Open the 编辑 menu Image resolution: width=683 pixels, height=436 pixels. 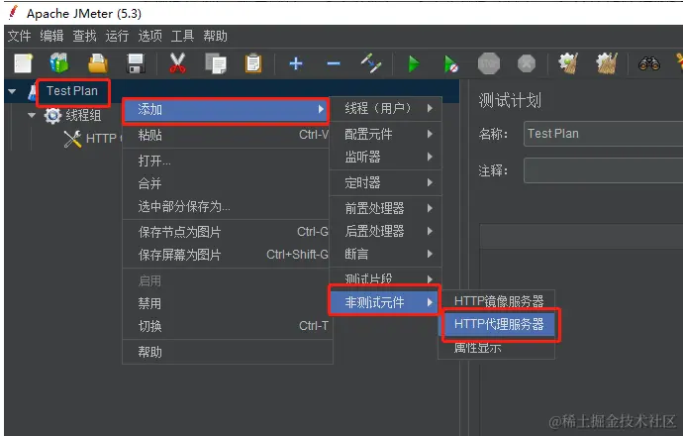pos(51,36)
